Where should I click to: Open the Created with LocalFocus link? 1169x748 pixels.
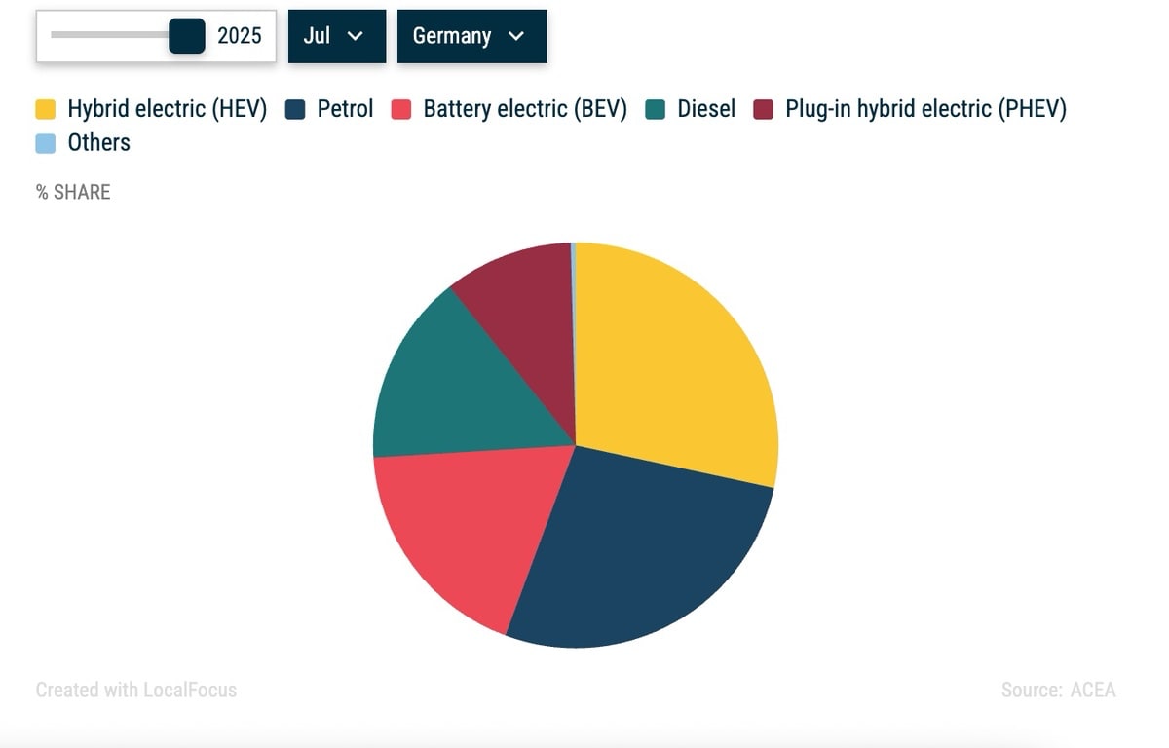[x=135, y=690]
